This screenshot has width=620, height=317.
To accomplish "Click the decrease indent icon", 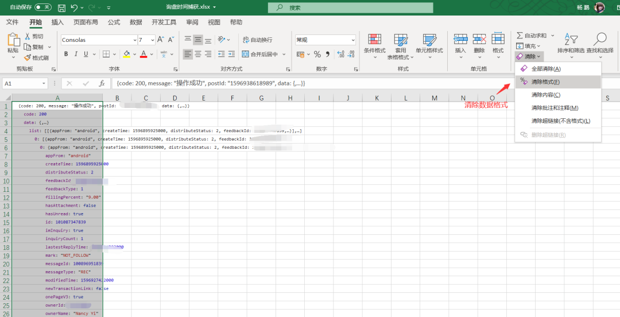I will [222, 54].
